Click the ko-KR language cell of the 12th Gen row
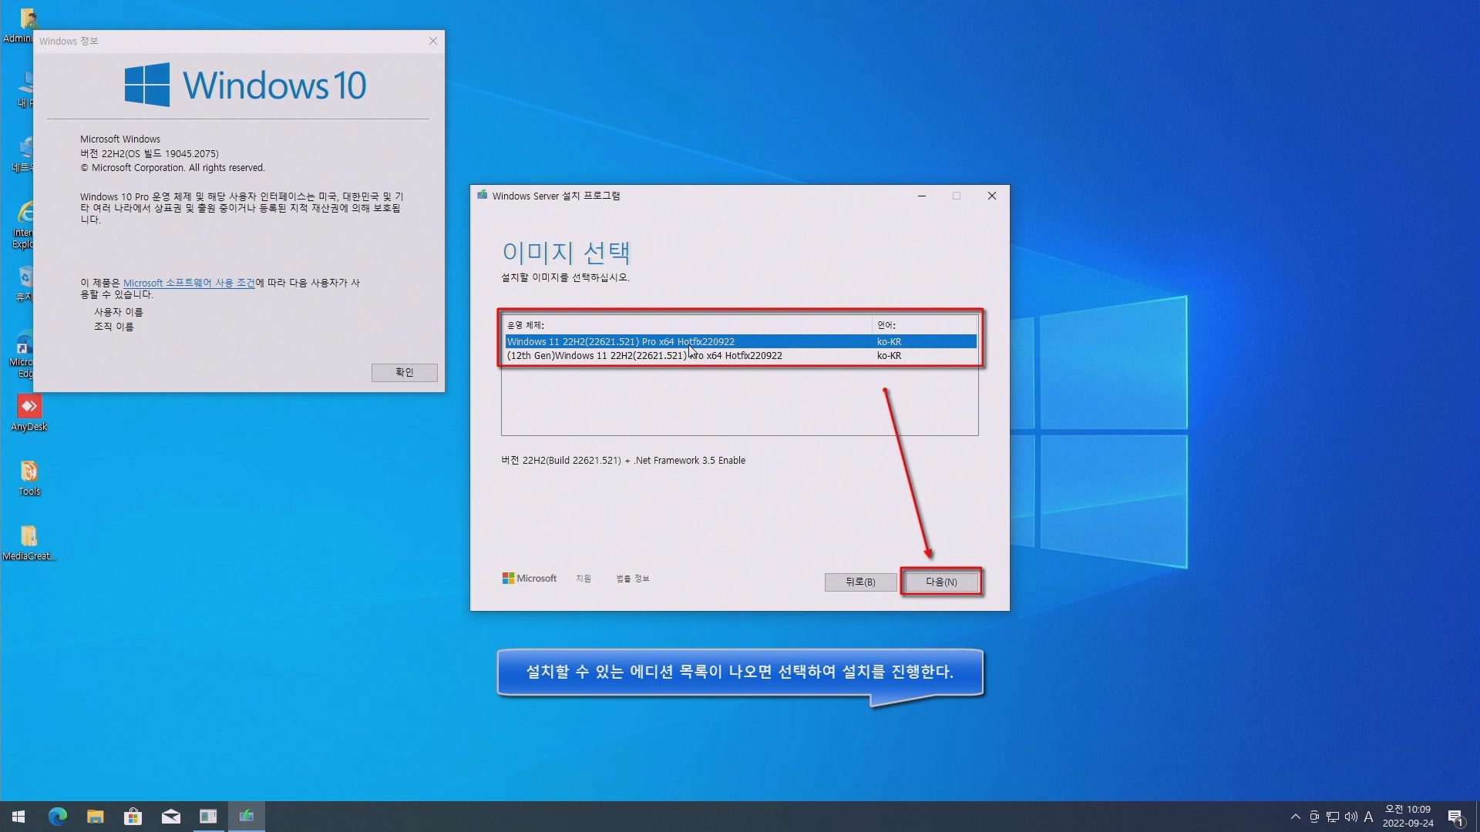Screen dimensions: 1480x832 889,355
